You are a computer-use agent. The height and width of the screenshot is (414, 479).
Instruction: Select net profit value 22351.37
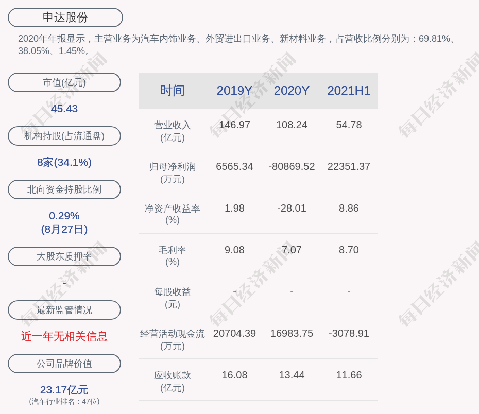click(349, 166)
